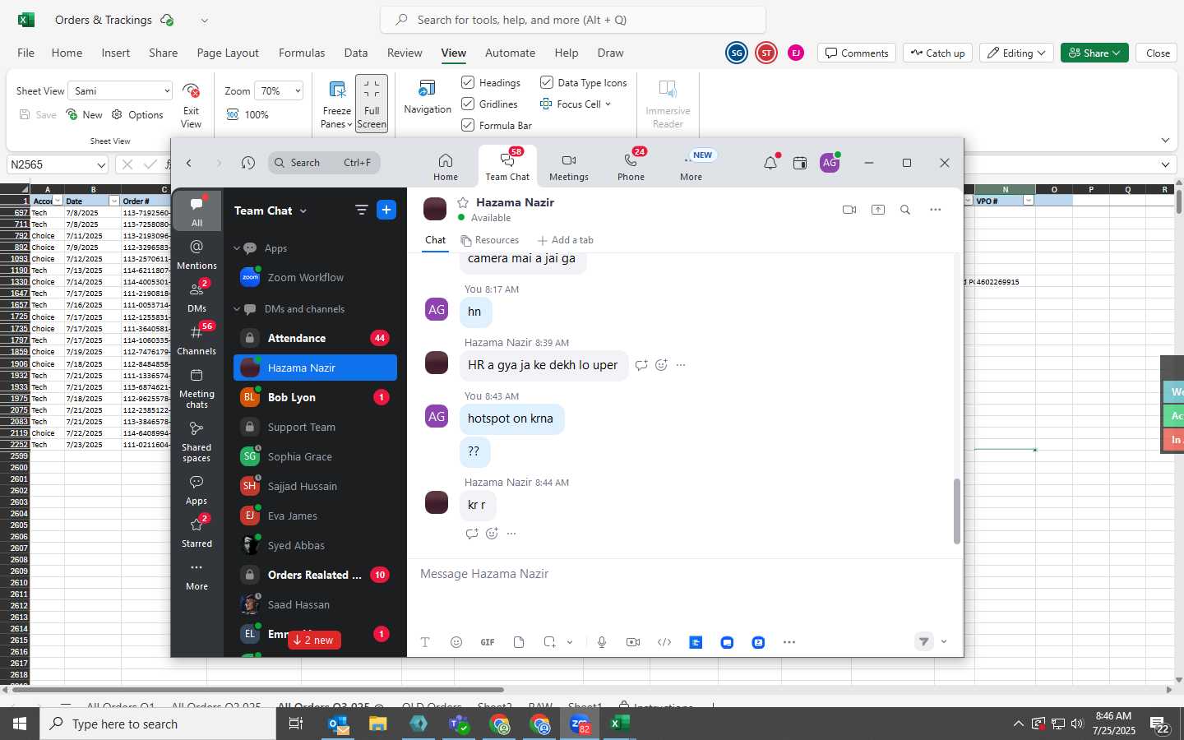The height and width of the screenshot is (740, 1184).
Task: Star the Hazama Nazir chat
Action: click(463, 202)
